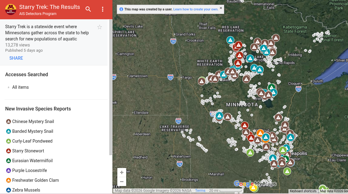Select Zebra Mussels legend item
The height and width of the screenshot is (194, 348).
[x=26, y=190]
